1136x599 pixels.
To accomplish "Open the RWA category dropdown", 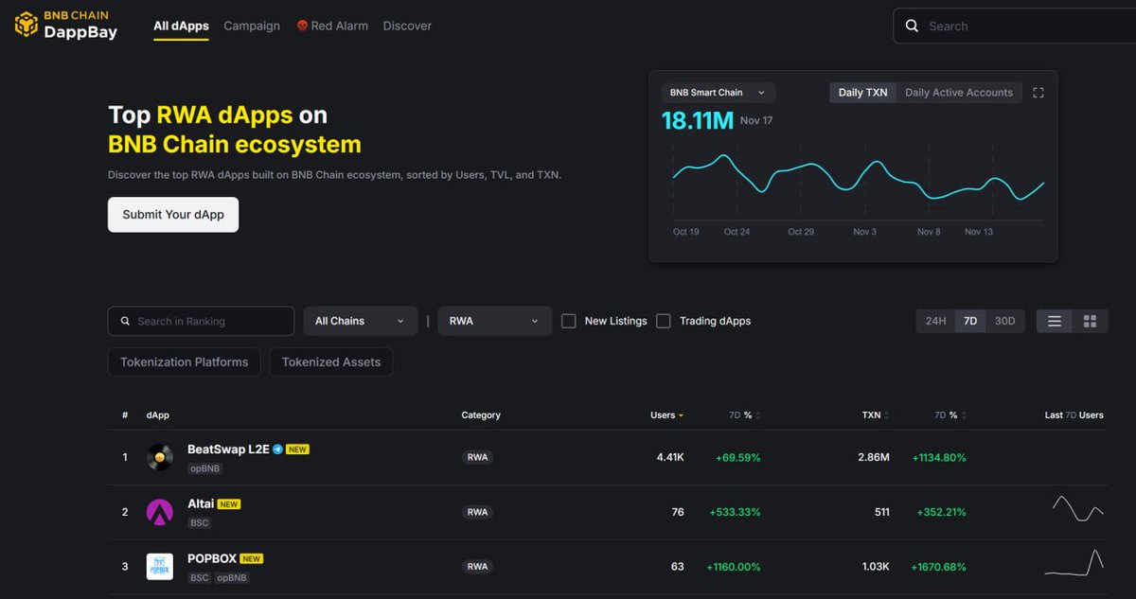I will (x=494, y=321).
